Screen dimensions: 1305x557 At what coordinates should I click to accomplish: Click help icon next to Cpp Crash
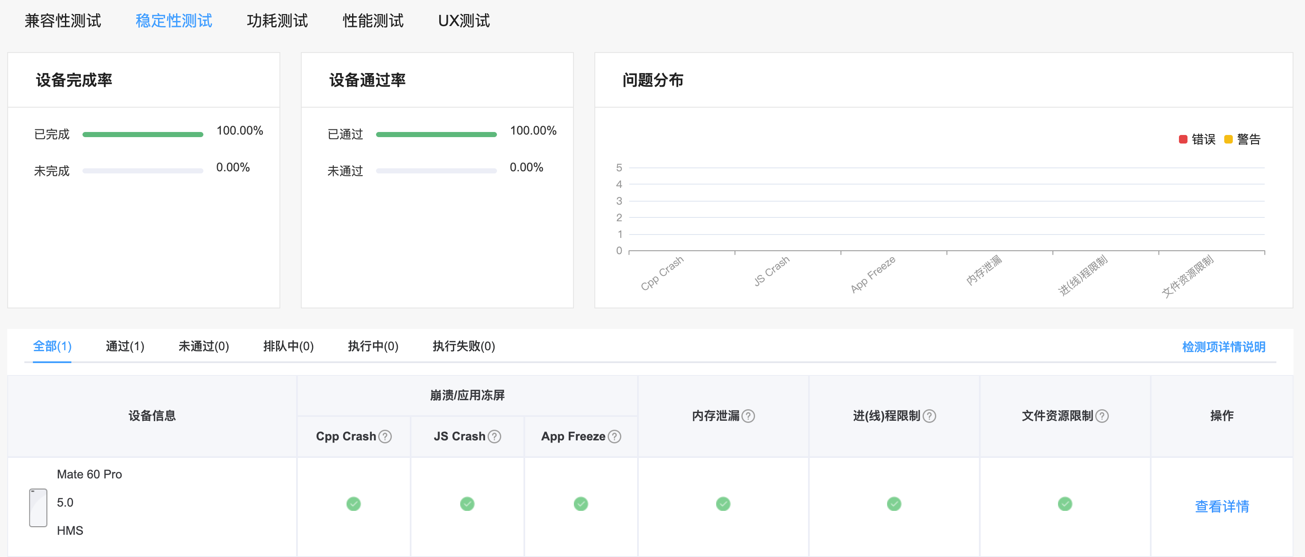tap(385, 437)
